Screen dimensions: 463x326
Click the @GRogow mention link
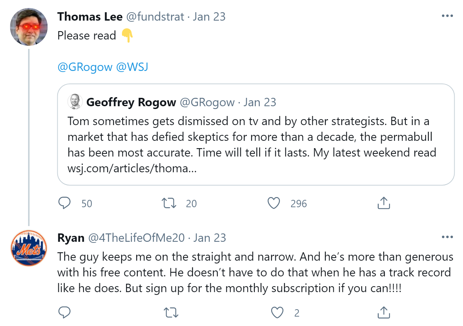click(x=85, y=67)
